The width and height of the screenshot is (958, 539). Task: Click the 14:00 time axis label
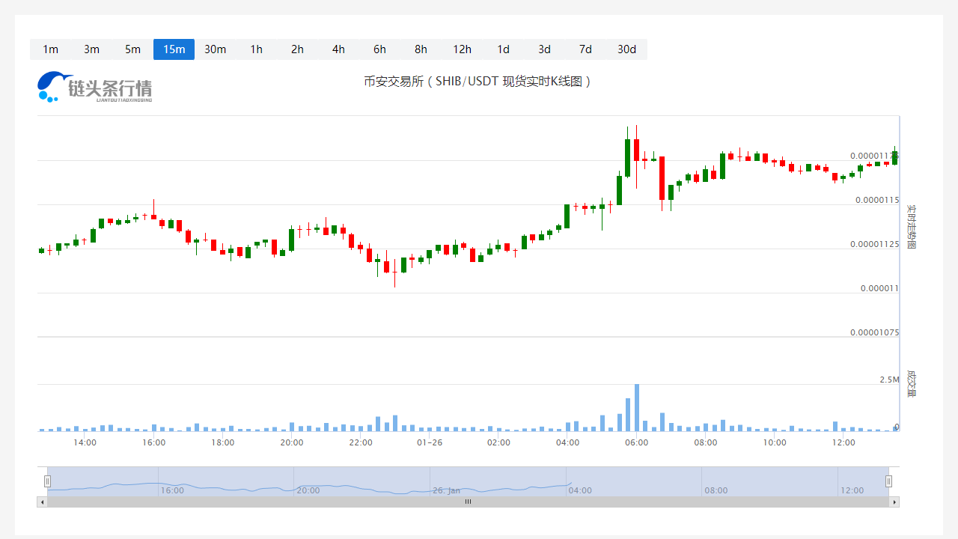[x=85, y=442]
